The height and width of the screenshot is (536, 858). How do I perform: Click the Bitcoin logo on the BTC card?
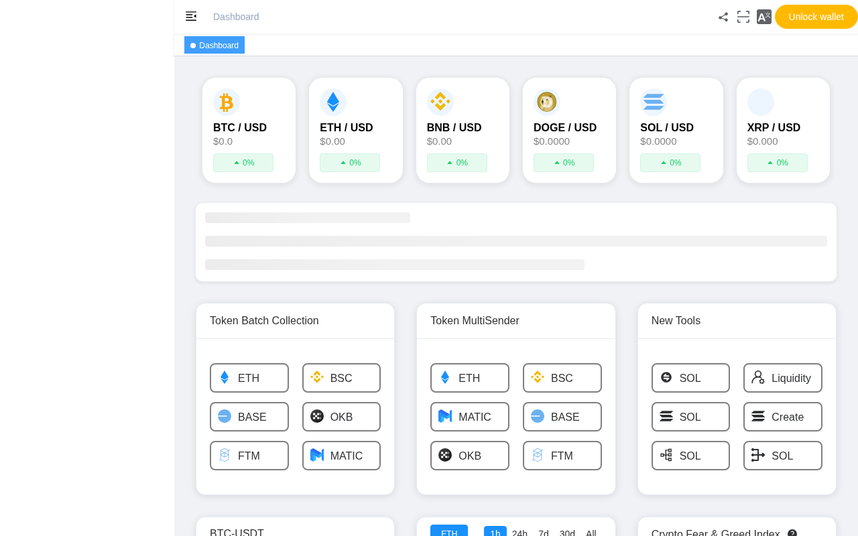click(227, 103)
